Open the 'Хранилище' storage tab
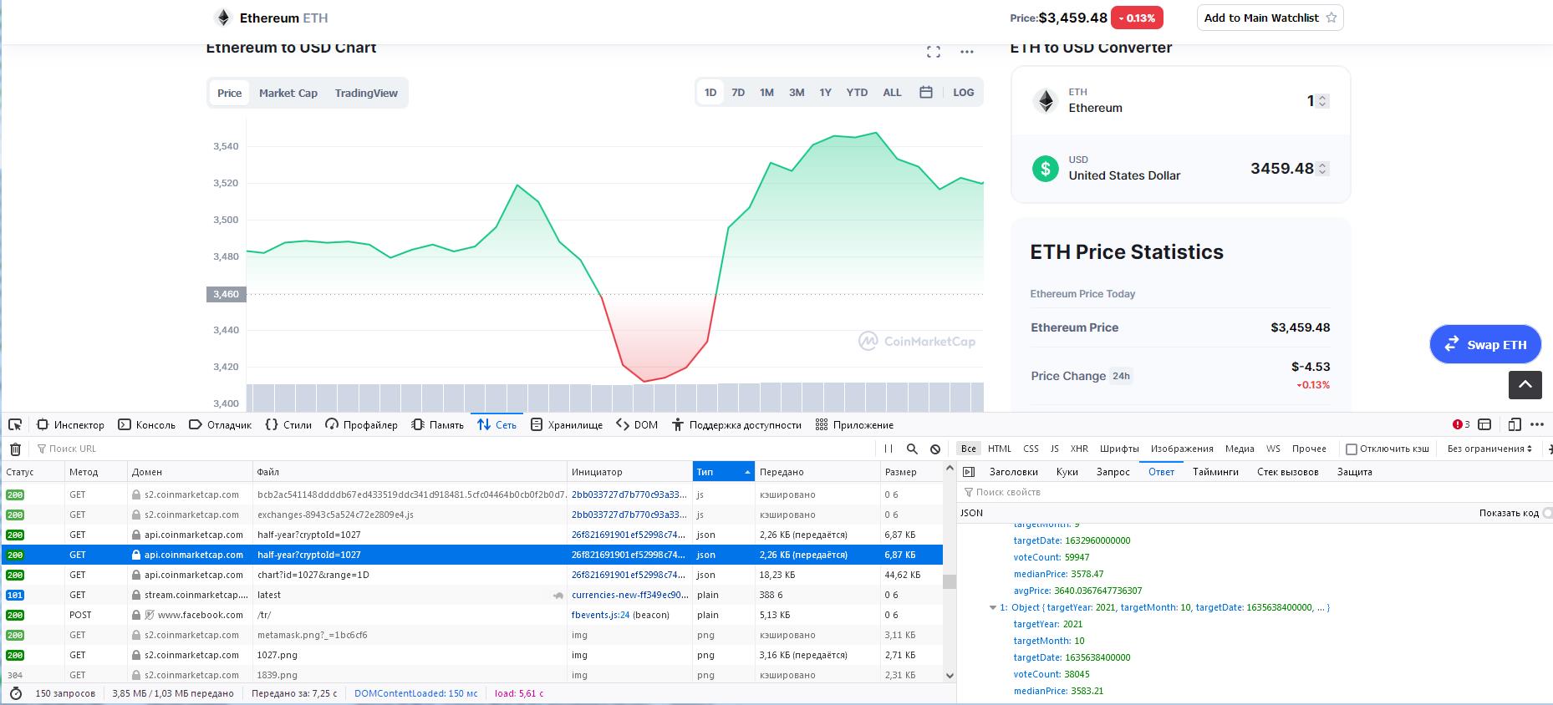This screenshot has width=1553, height=705. coord(567,424)
